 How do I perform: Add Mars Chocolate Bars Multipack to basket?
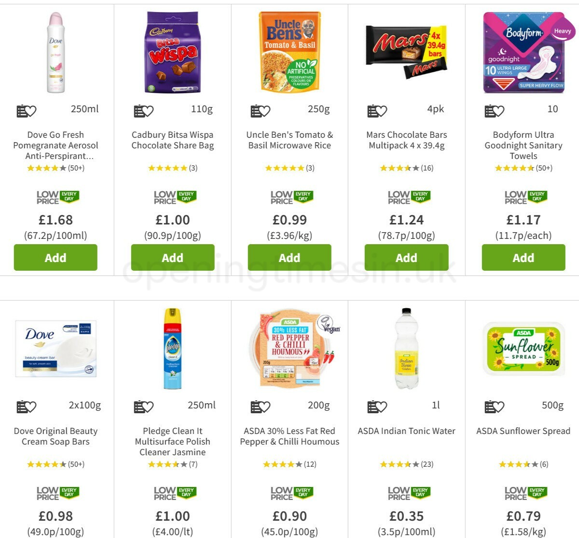[406, 257]
